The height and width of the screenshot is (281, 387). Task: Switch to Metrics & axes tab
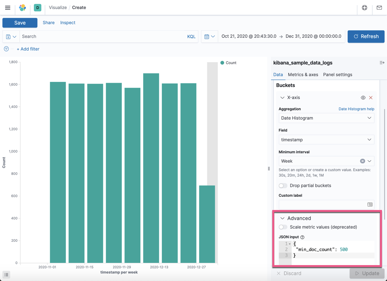tap(303, 75)
